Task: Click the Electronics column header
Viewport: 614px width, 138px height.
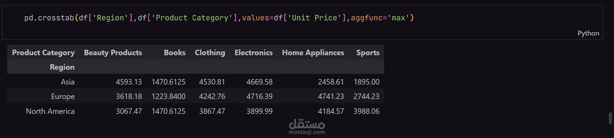Action: point(253,52)
